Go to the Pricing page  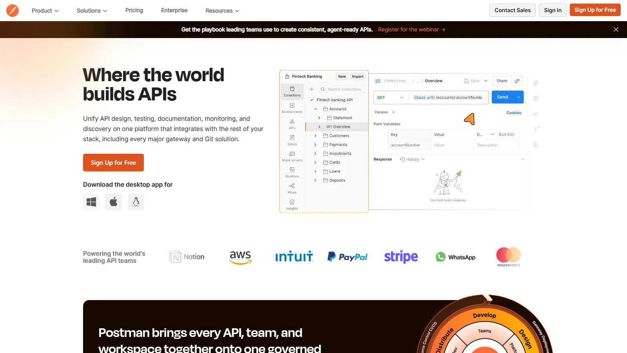point(134,11)
